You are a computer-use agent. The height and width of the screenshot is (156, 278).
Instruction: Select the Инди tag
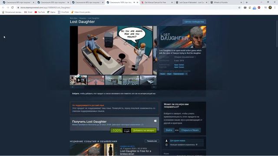[169, 74]
